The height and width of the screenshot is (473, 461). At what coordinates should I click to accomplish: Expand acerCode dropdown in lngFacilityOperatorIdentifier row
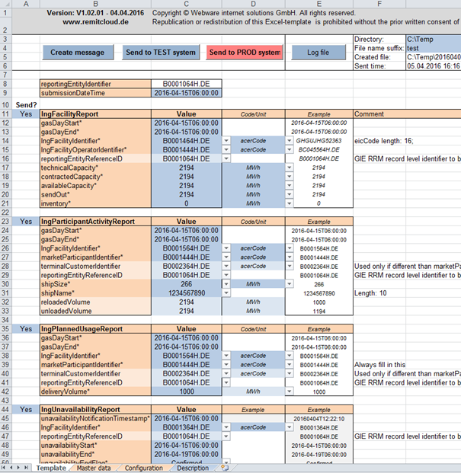click(x=290, y=150)
